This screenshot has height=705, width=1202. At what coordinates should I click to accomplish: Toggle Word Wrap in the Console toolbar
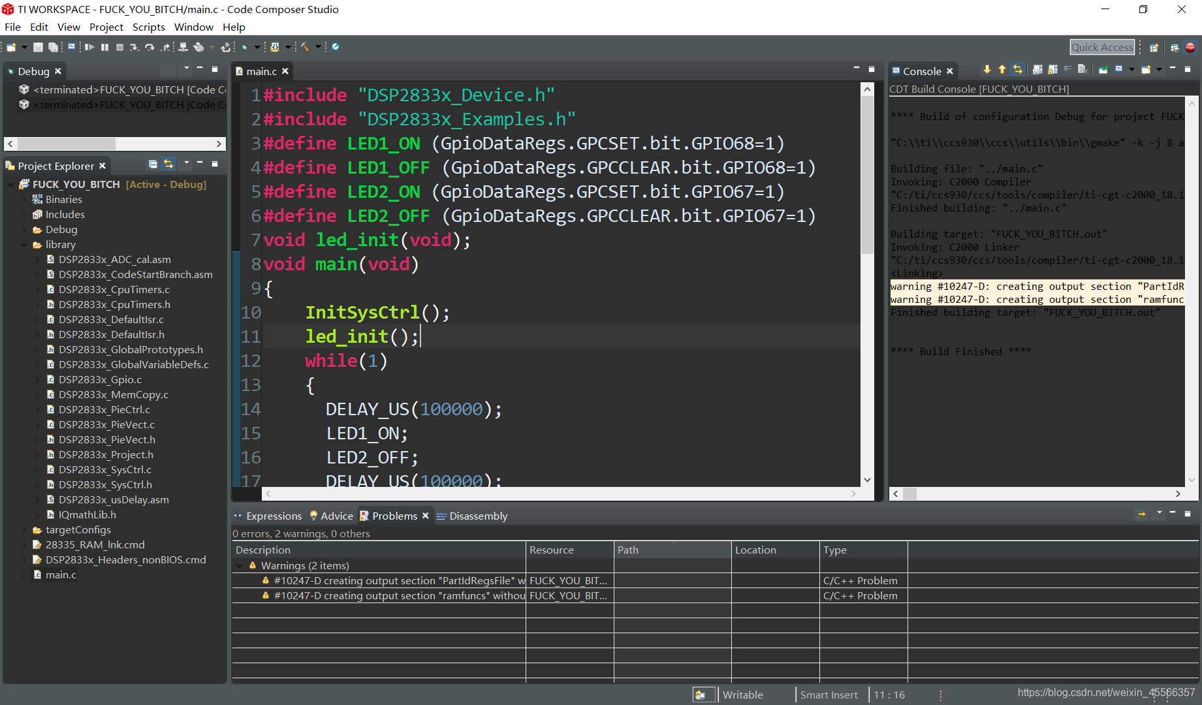tap(1068, 69)
